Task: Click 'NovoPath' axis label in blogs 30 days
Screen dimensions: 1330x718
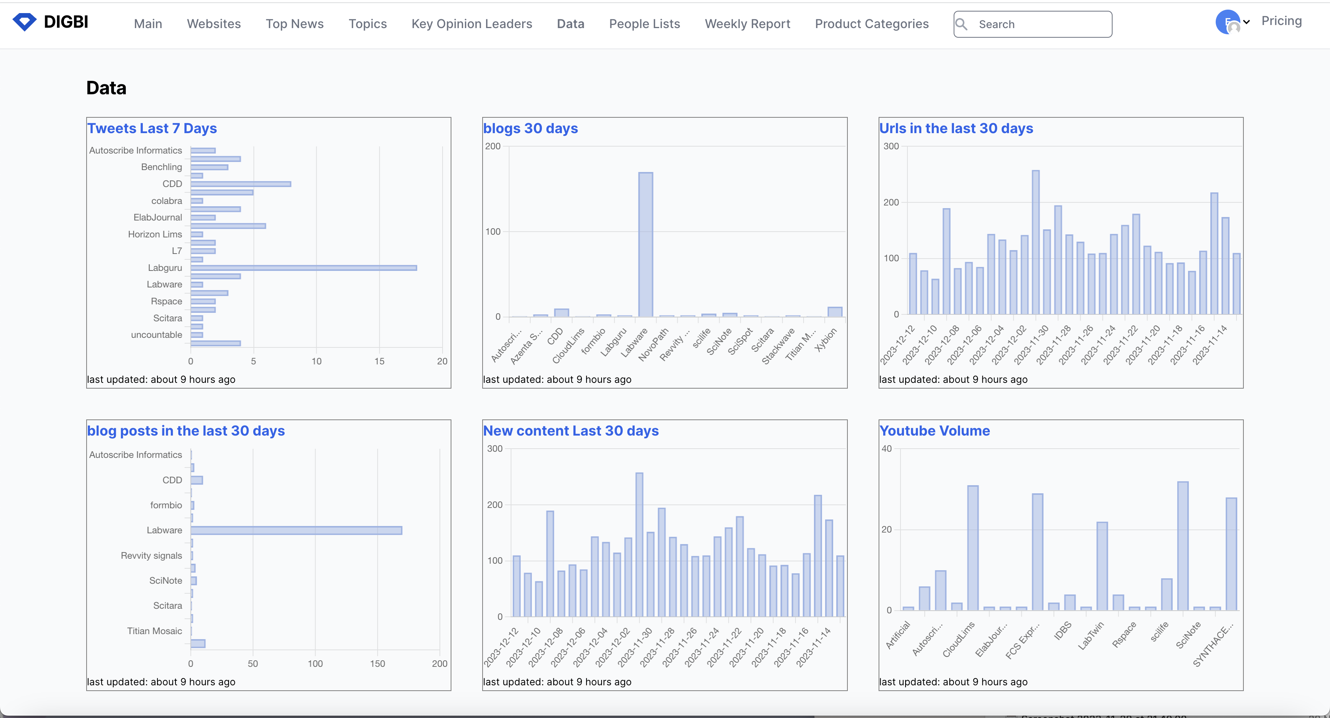Action: pos(653,345)
